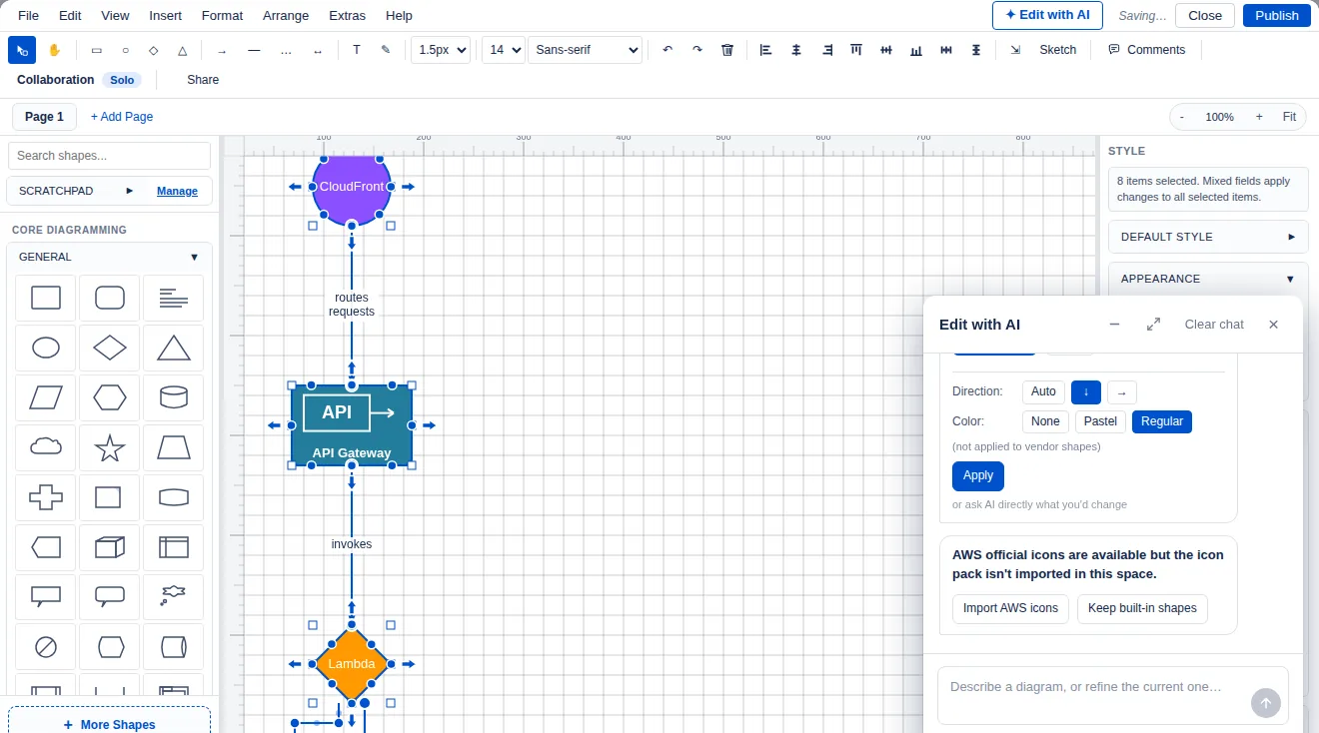Insert cylinder shape from General palette
Viewport: 1319px width, 733px height.
[x=173, y=397]
